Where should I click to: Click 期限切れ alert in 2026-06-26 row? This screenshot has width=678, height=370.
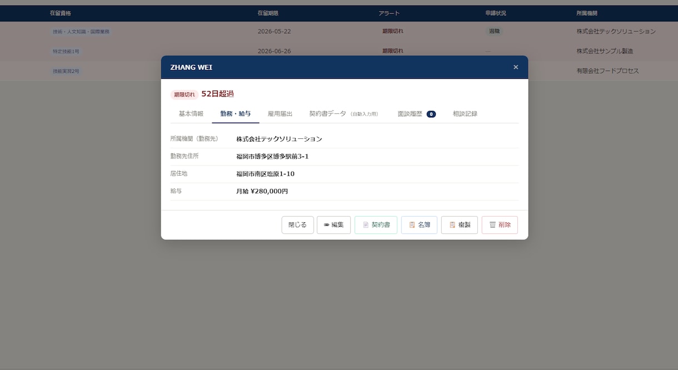tap(393, 52)
